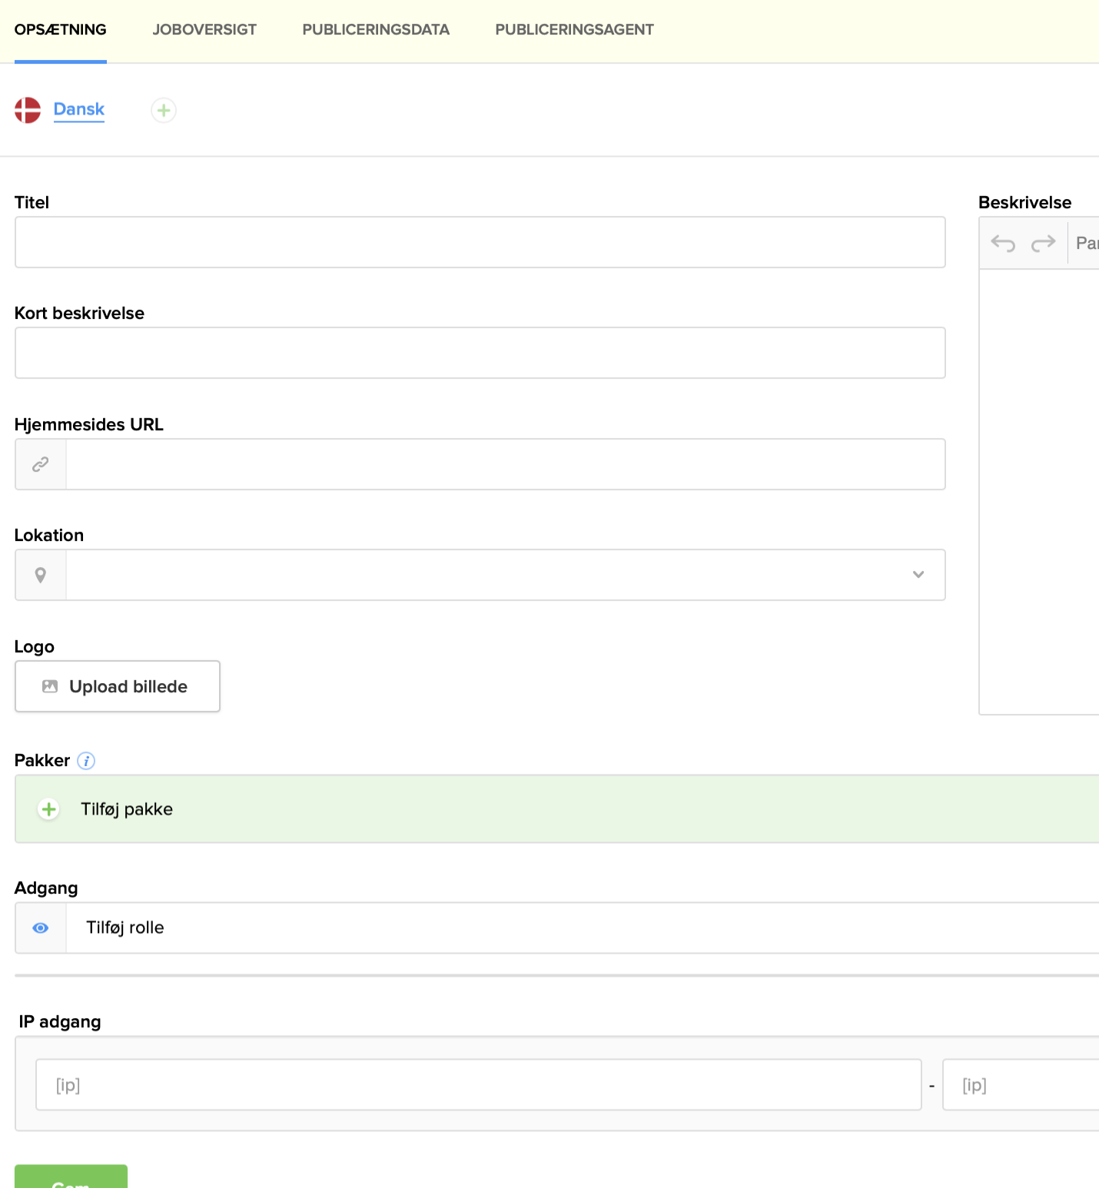This screenshot has height=1188, width=1099.
Task: Toggle the eye icon in Adgang
Action: click(41, 928)
